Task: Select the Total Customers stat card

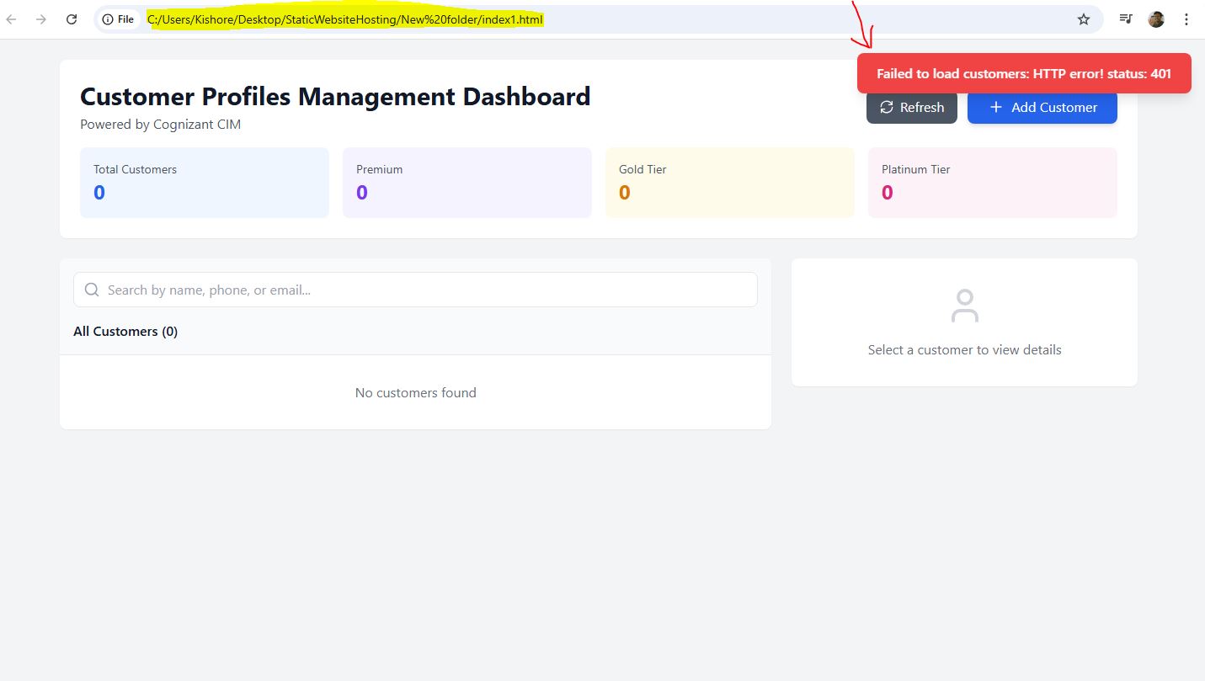Action: coord(204,183)
